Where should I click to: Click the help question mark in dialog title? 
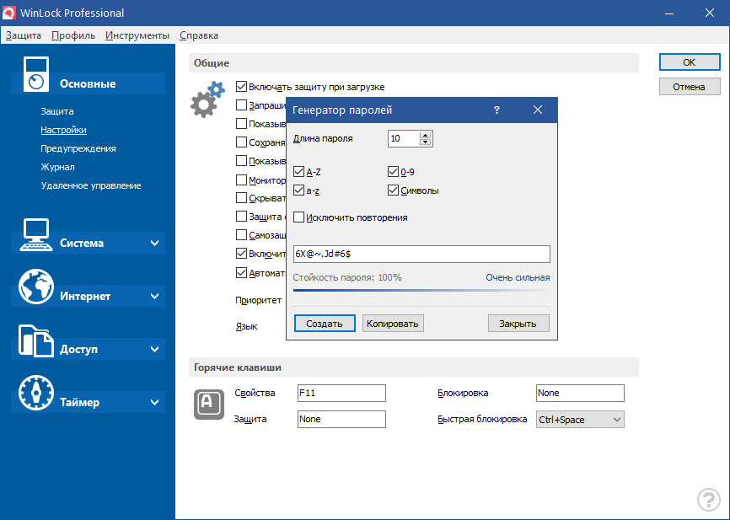point(497,110)
